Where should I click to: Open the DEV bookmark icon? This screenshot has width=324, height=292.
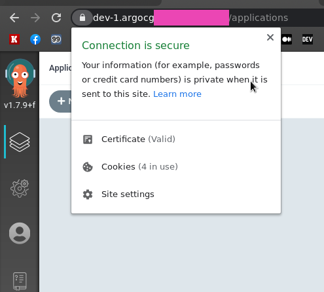(x=308, y=39)
